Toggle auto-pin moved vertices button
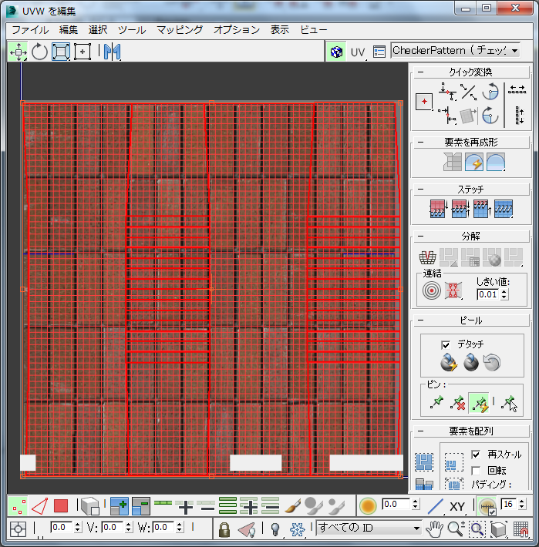Image resolution: width=539 pixels, height=547 pixels. click(x=479, y=403)
